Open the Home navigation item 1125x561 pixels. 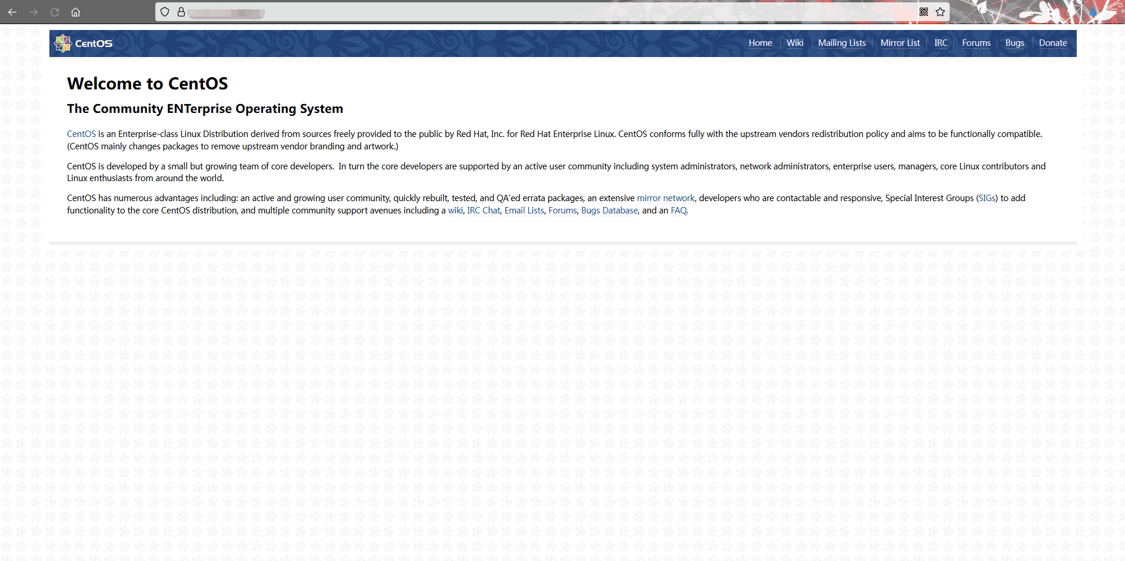[x=760, y=43]
